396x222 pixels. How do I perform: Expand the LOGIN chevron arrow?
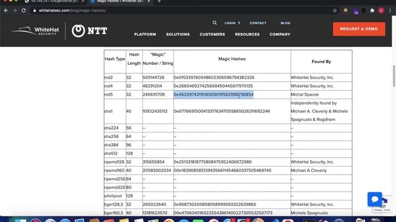[x=239, y=23]
